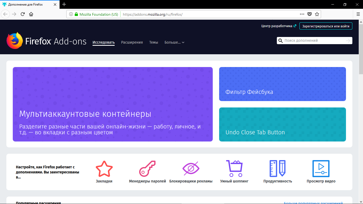This screenshot has height=204, width=363.
Task: Open the Firefox hamburger menu
Action: pos(358,14)
